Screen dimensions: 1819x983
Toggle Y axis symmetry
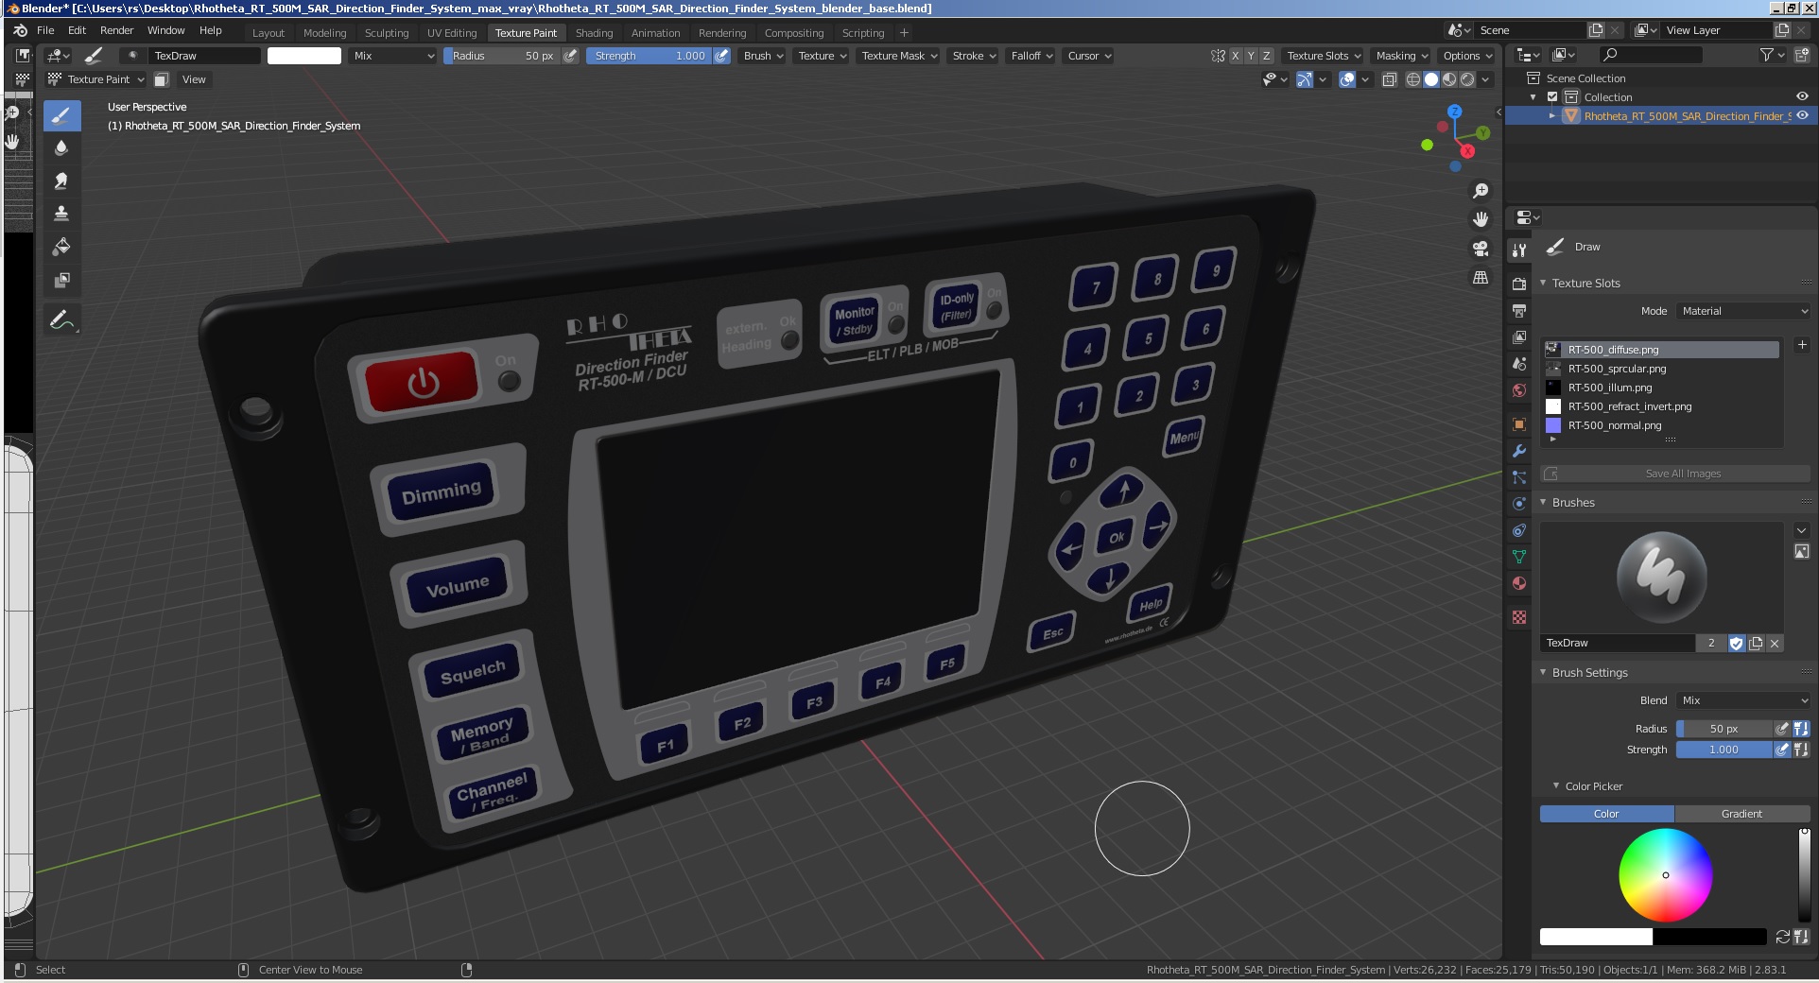[1251, 56]
